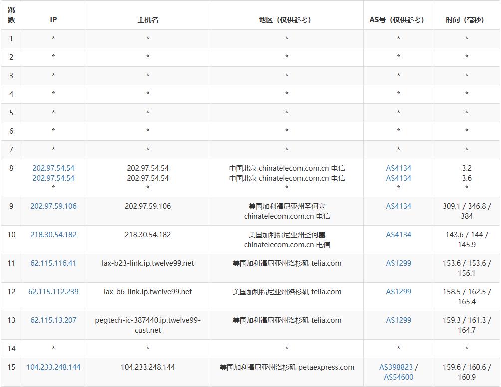Click the 主机名 column header

pos(148,20)
